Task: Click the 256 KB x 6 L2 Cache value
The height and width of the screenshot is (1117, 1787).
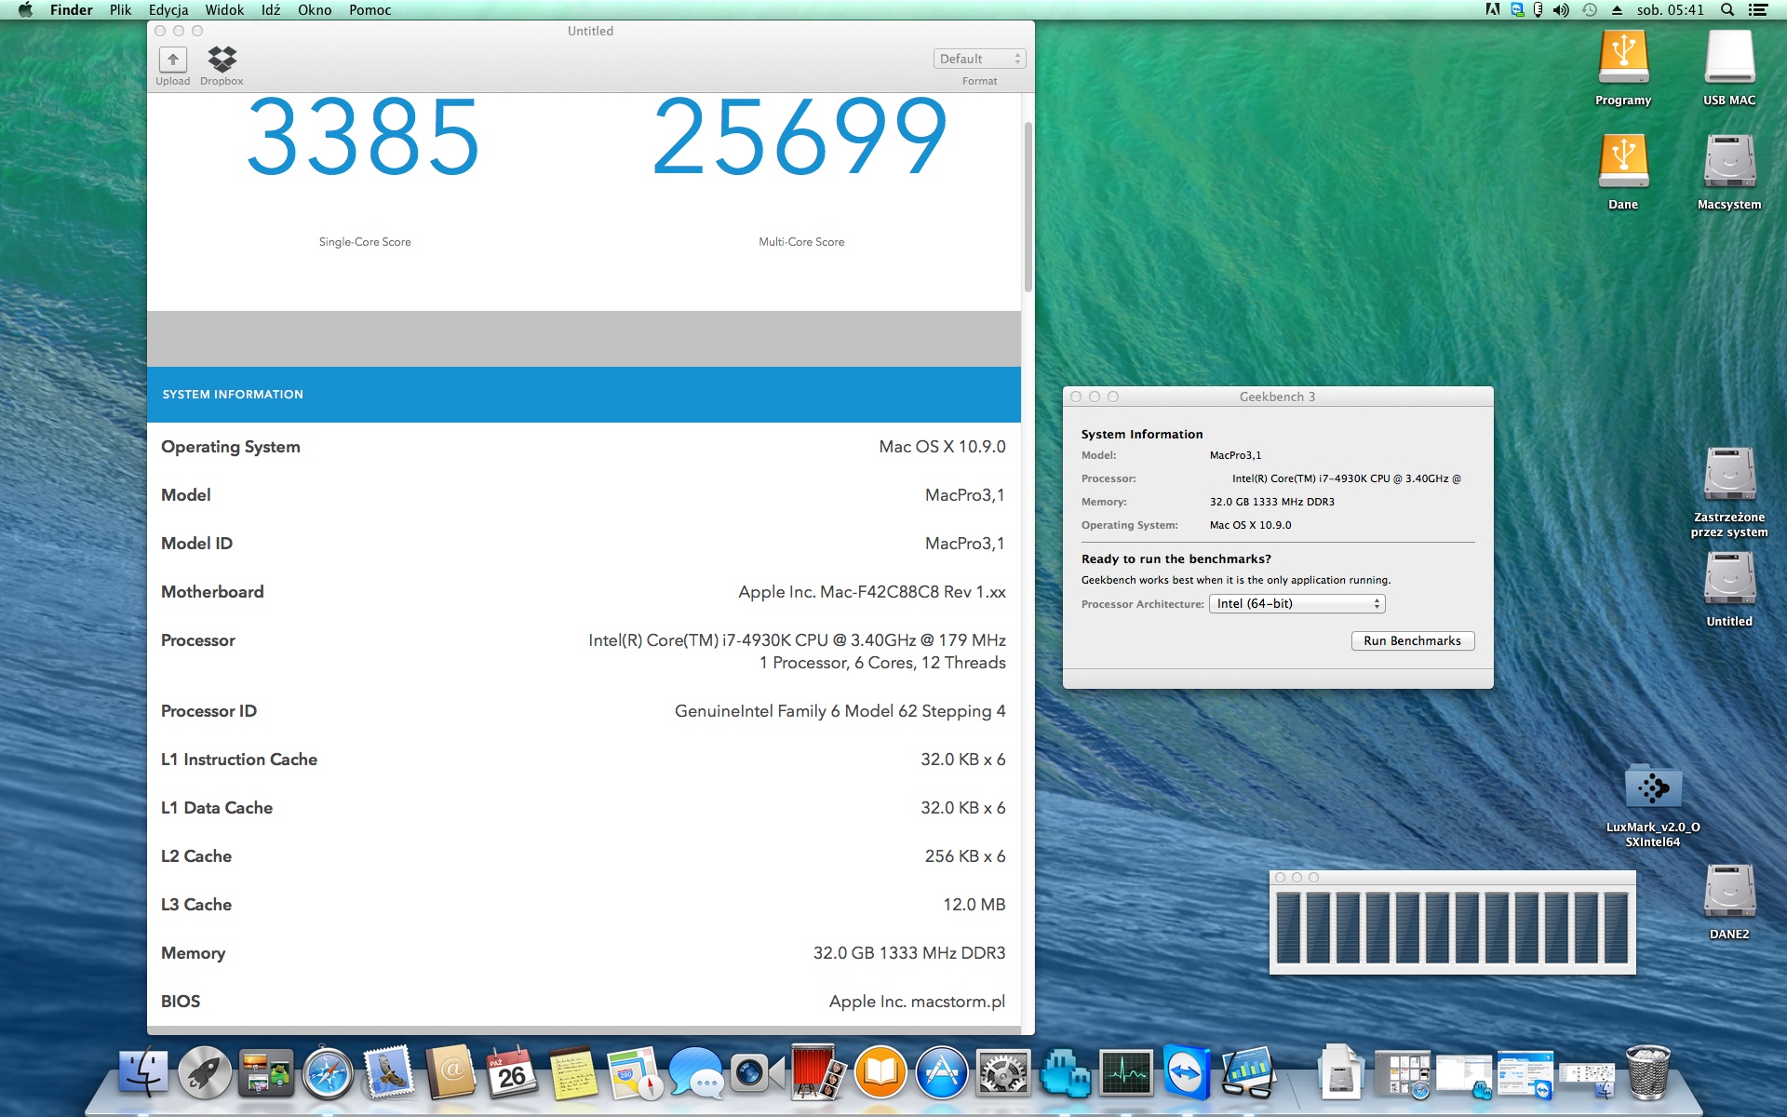Action: tap(965, 856)
